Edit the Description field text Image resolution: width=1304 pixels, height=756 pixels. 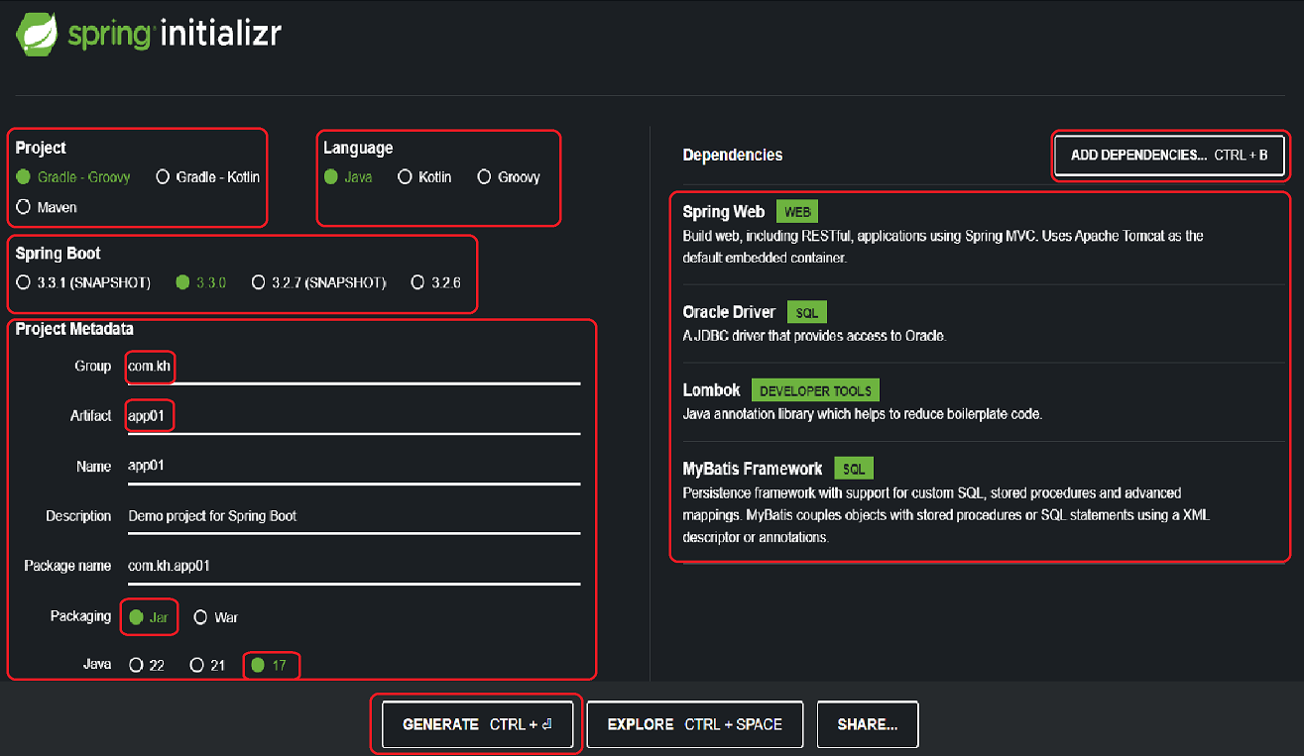click(354, 516)
